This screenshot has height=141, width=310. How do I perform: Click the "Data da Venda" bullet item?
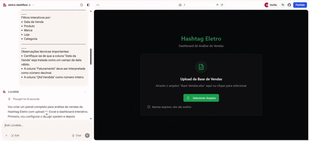click(x=34, y=22)
